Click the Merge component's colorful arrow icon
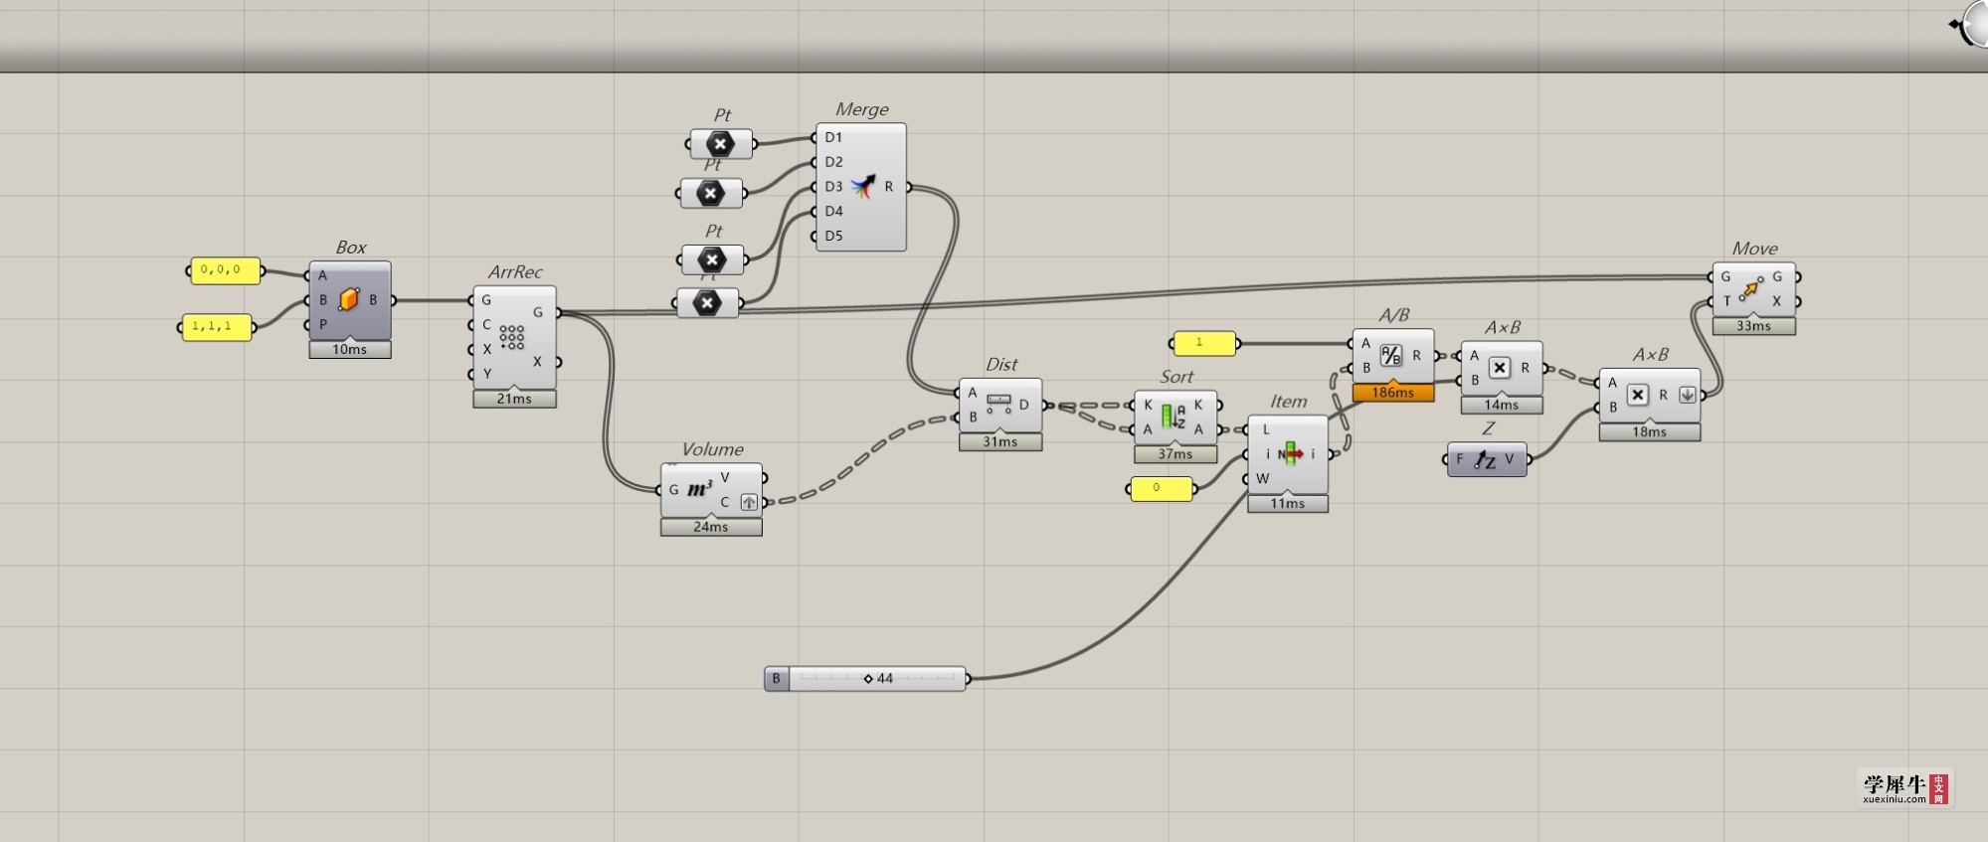Image resolution: width=1988 pixels, height=842 pixels. [x=863, y=186]
